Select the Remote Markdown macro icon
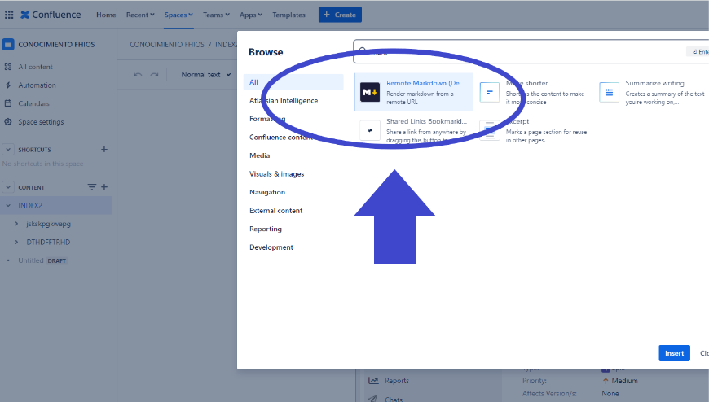Viewport: 709px width, 402px height. tap(370, 93)
